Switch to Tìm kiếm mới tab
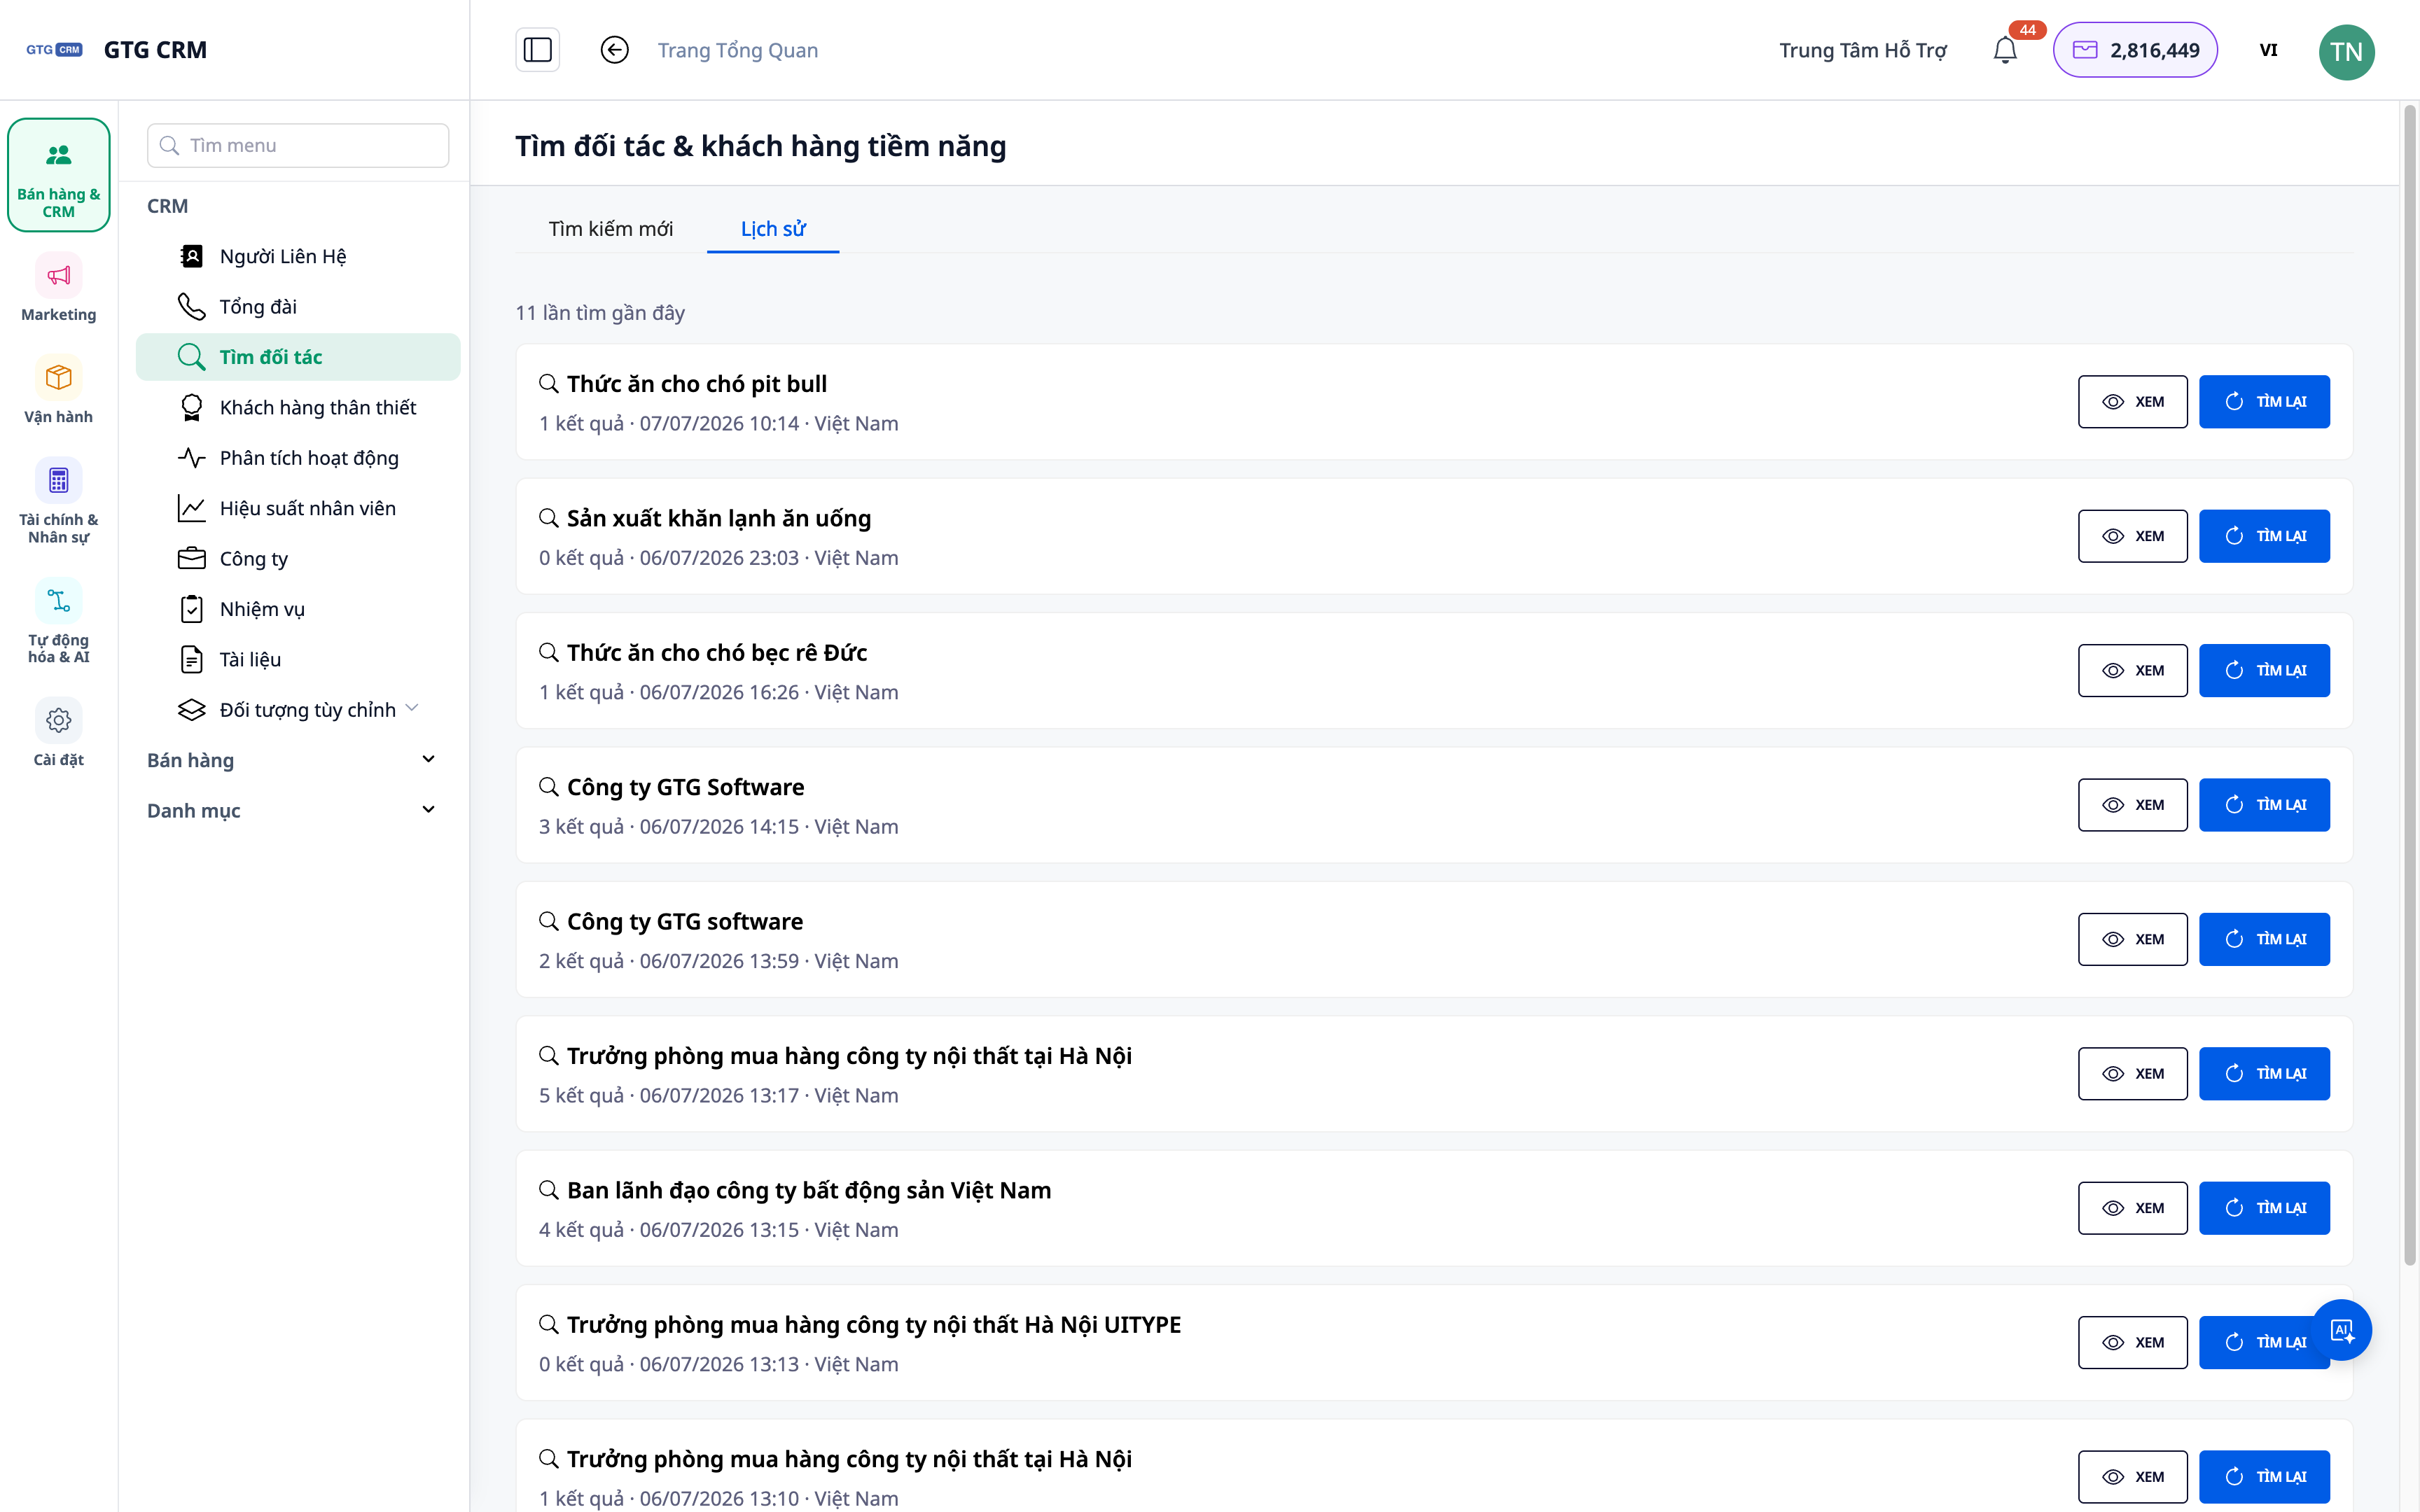 611,229
